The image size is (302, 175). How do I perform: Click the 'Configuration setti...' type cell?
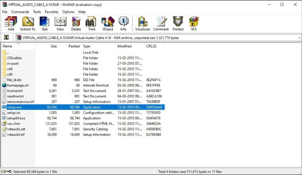[98, 113]
